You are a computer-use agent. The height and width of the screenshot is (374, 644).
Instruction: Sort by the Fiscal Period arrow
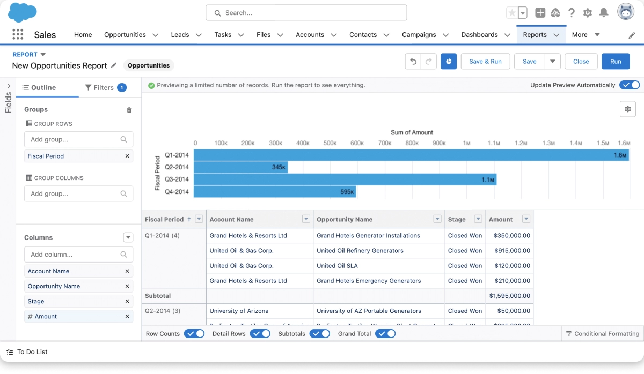pyautogui.click(x=189, y=219)
